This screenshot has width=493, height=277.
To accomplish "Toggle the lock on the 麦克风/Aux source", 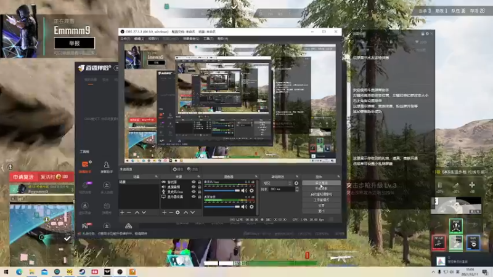I will pyautogui.click(x=199, y=192).
